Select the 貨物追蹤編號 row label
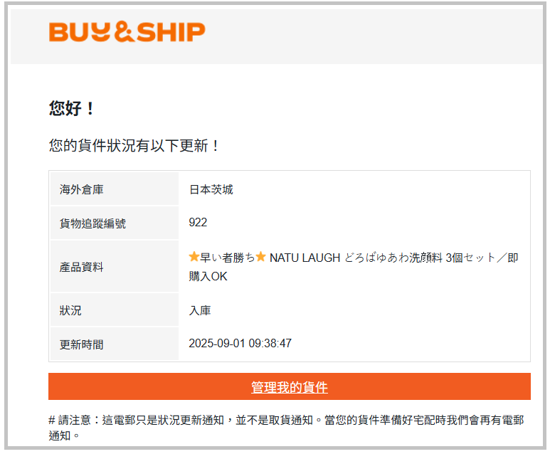Image resolution: width=550 pixels, height=454 pixels. pyautogui.click(x=92, y=223)
